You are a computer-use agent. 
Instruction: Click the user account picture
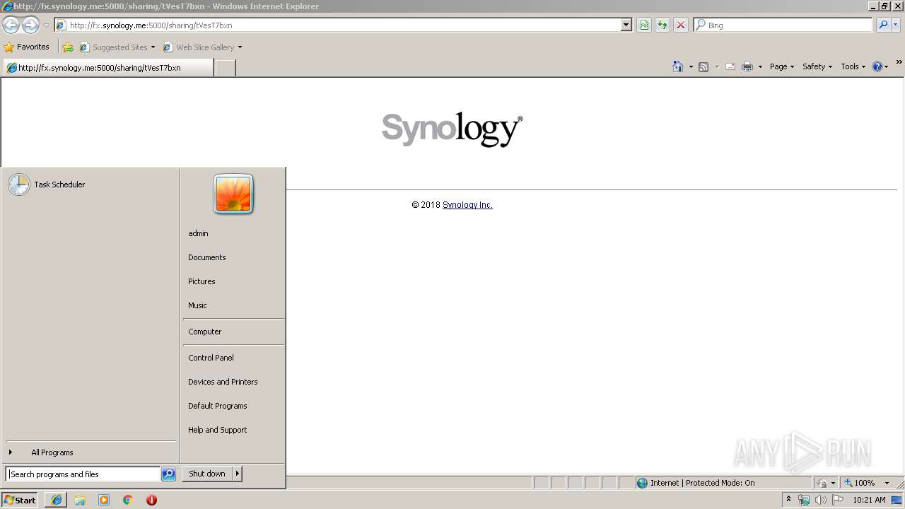coord(233,194)
